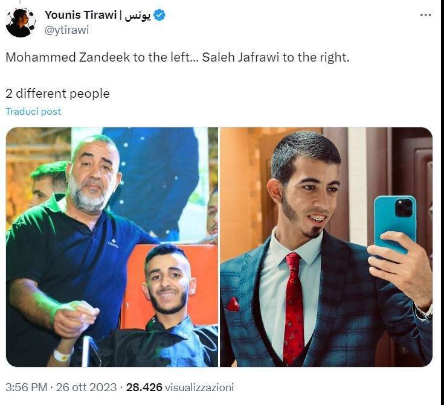Open the @ytirawi handle link
Viewport: 444px width, 405px height.
click(x=67, y=30)
